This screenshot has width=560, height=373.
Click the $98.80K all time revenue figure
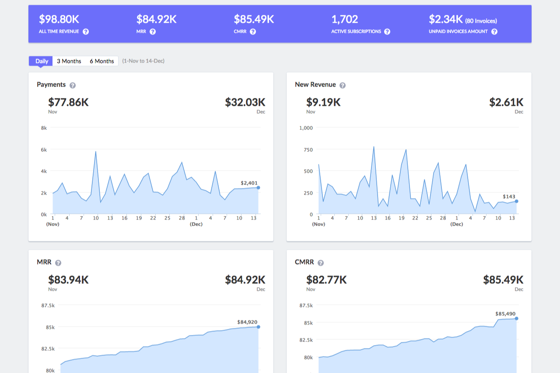[x=59, y=19]
